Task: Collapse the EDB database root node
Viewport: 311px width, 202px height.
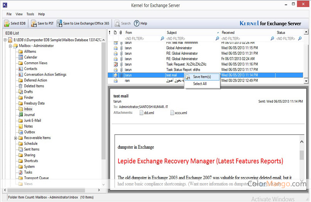Action: tap(5, 40)
